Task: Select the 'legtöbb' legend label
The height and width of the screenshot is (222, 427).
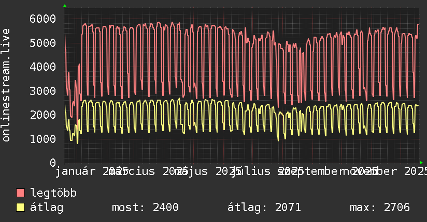Action: (53, 193)
